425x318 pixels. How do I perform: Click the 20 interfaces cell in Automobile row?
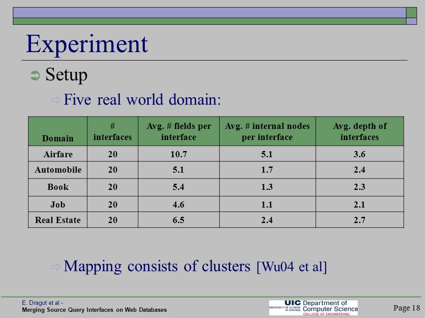(x=112, y=170)
